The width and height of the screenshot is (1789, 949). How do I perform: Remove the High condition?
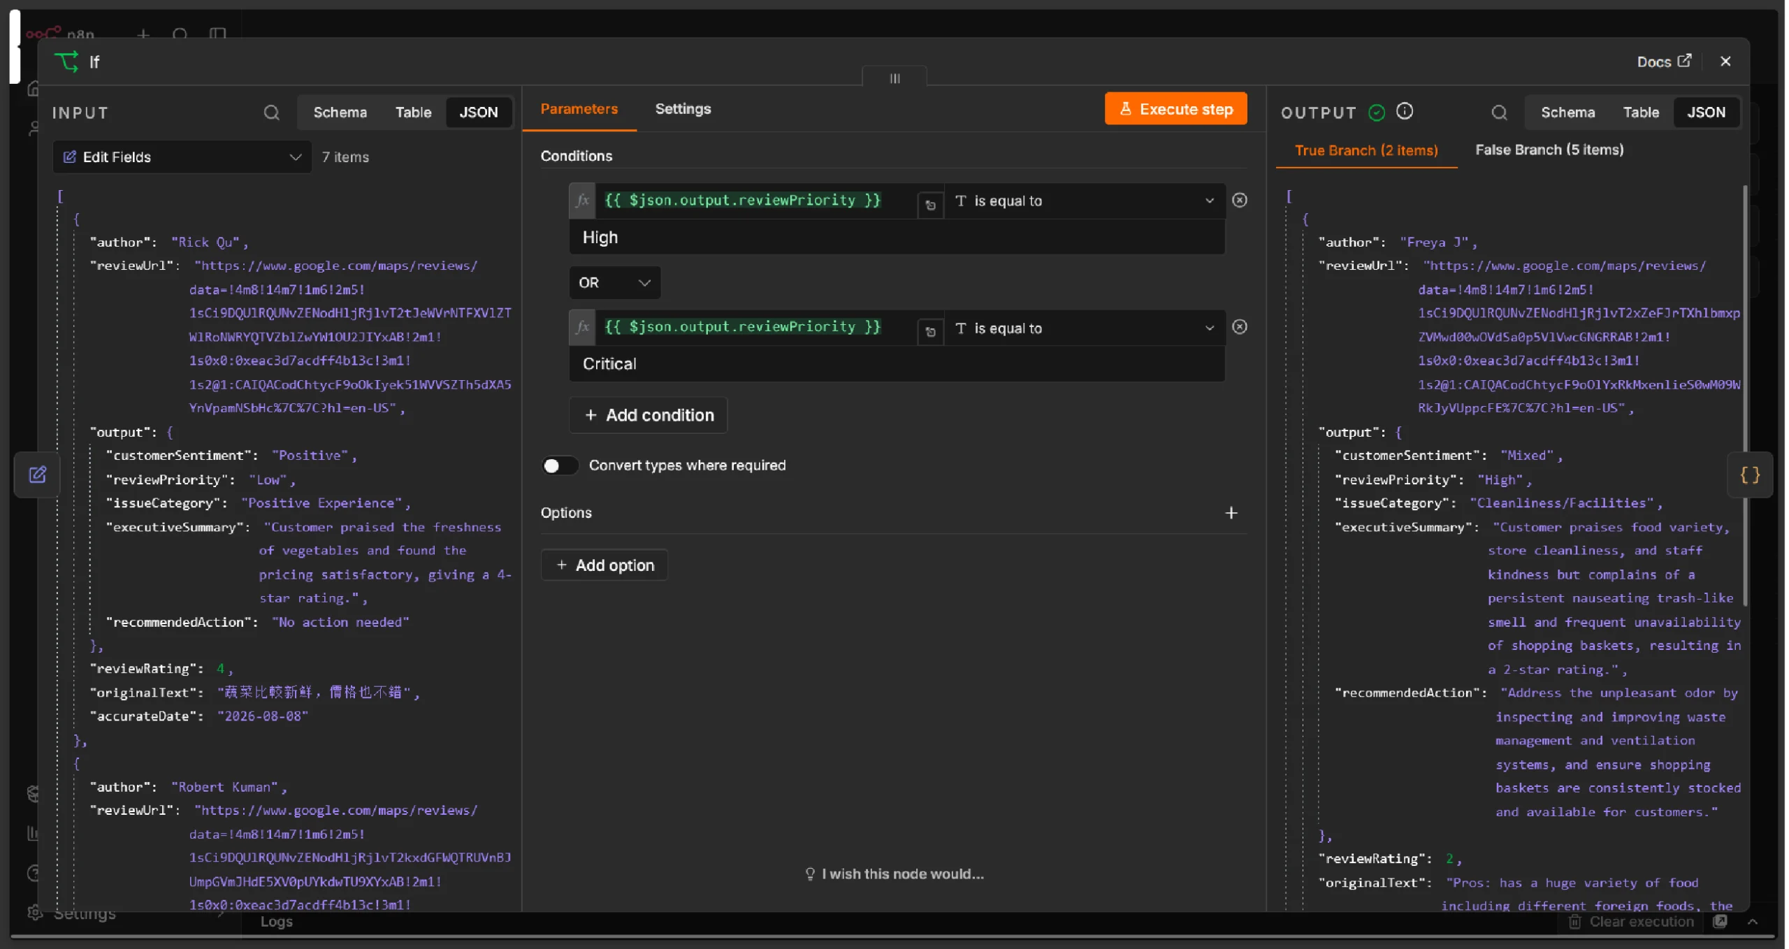coord(1239,201)
